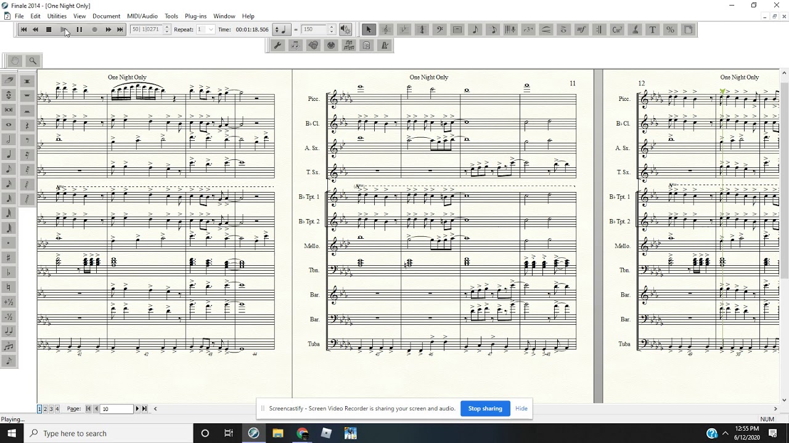The width and height of the screenshot is (789, 443).
Task: Toggle the natural accidental
Action: [9, 287]
